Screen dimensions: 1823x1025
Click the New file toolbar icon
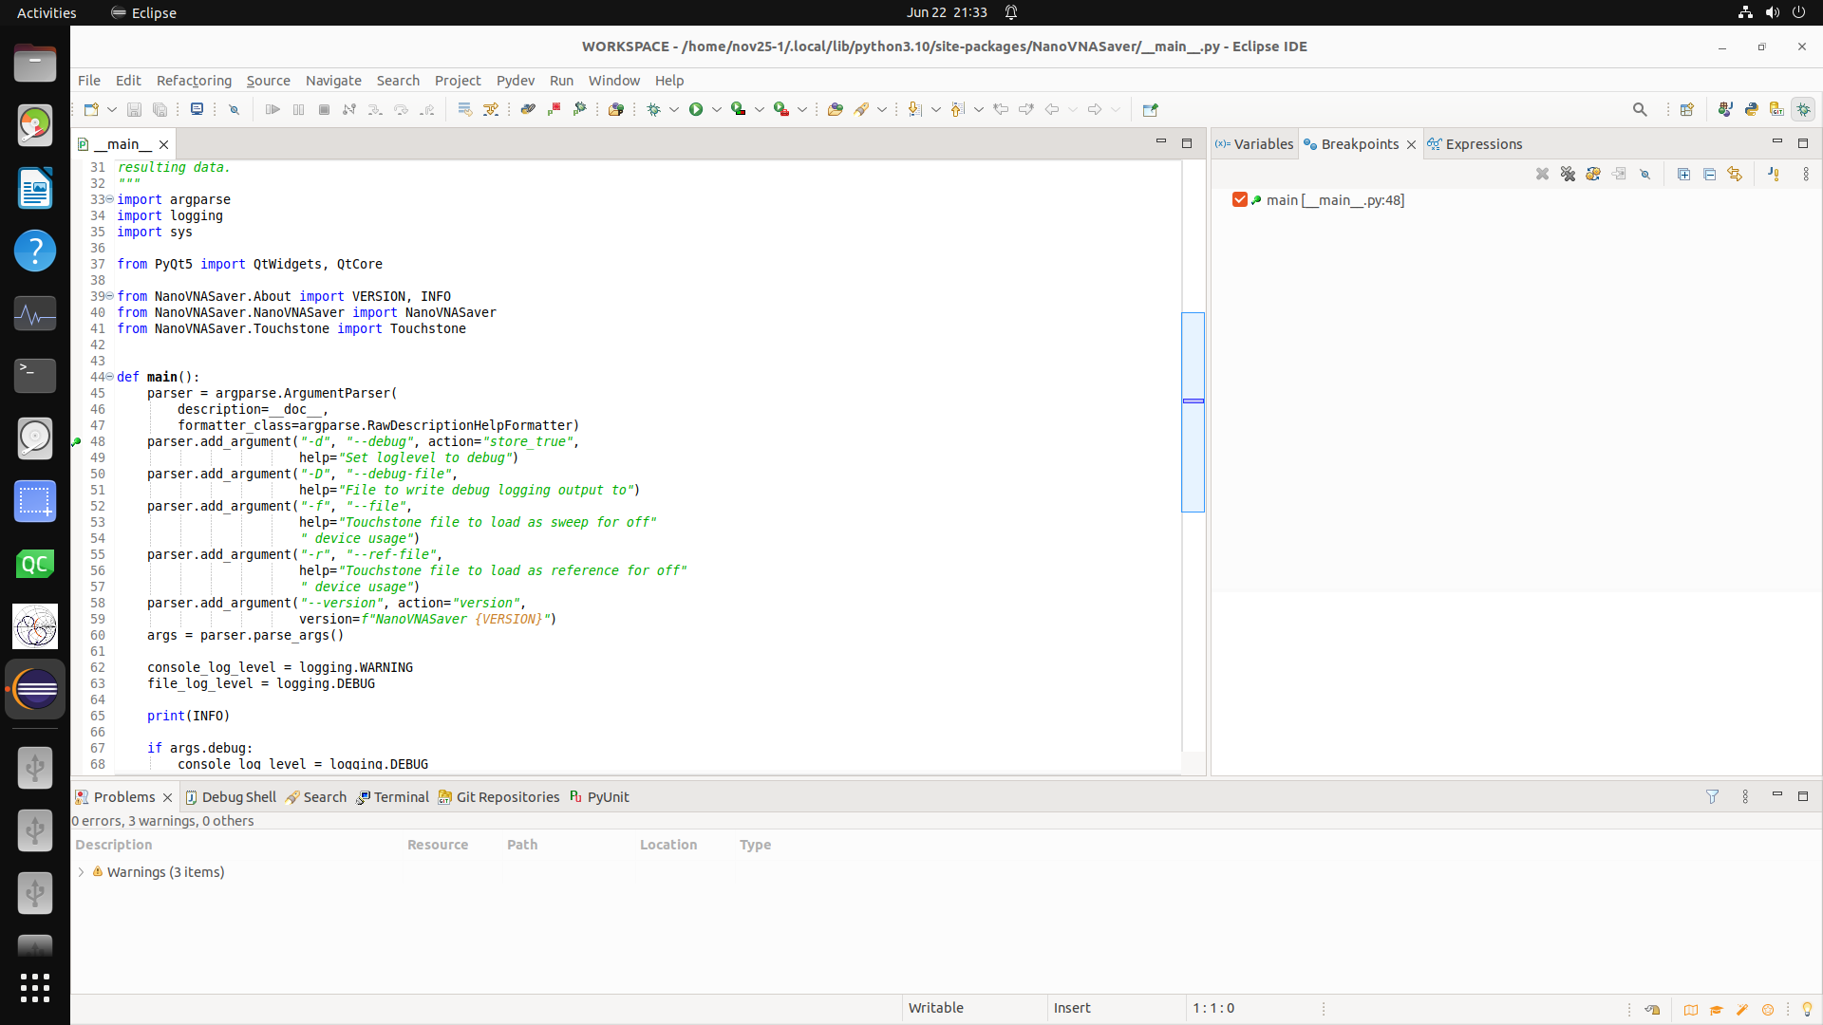click(90, 110)
